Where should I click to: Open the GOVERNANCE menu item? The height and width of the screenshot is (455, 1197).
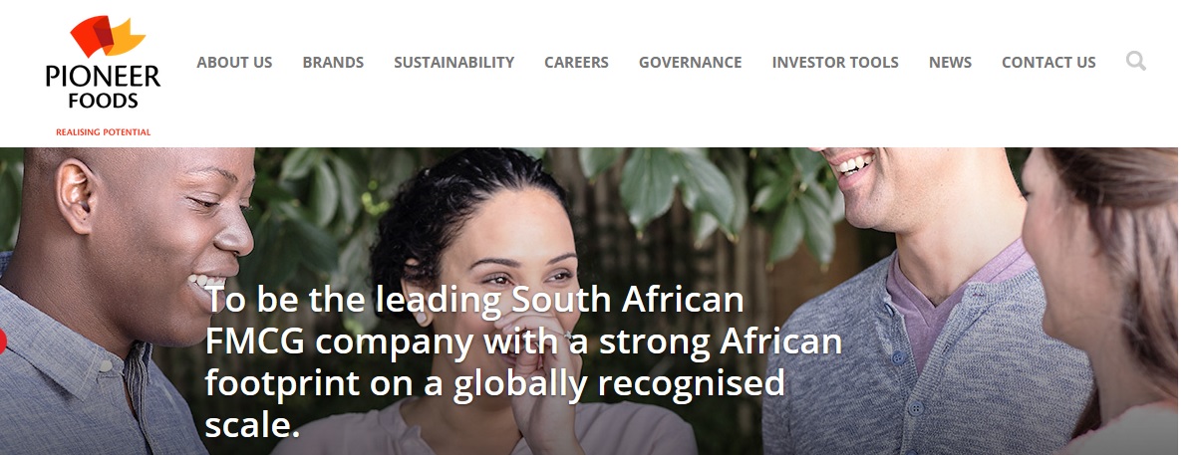(x=690, y=62)
